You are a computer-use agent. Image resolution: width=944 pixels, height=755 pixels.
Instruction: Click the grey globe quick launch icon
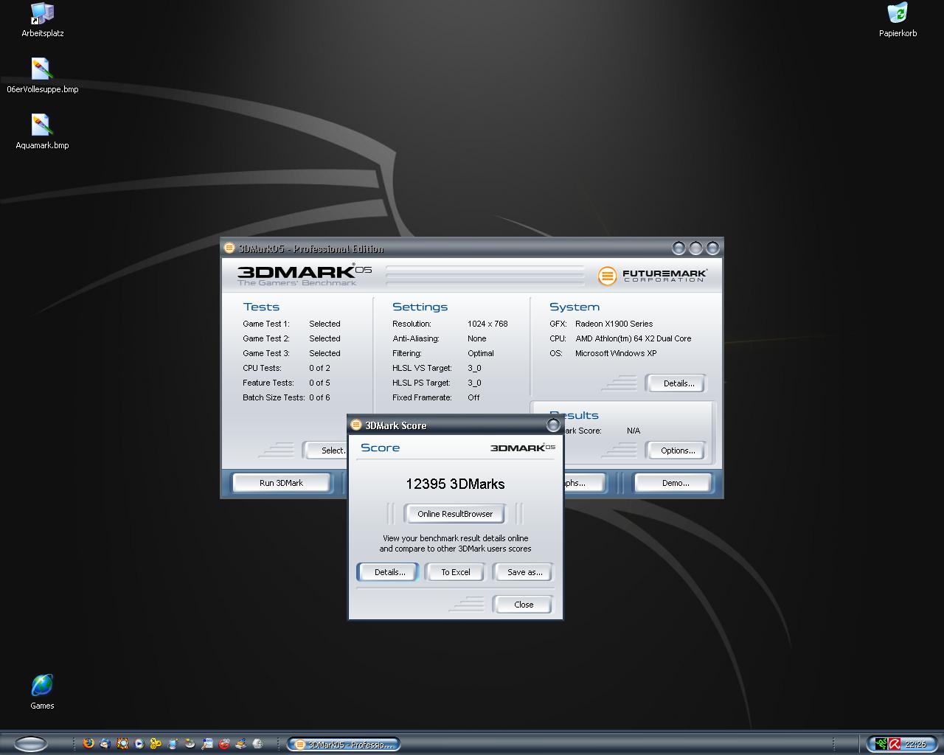click(x=257, y=743)
